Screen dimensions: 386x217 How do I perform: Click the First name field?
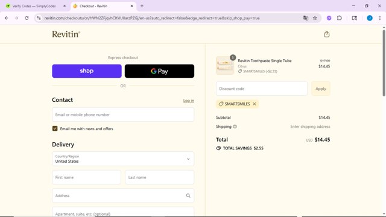86,177
